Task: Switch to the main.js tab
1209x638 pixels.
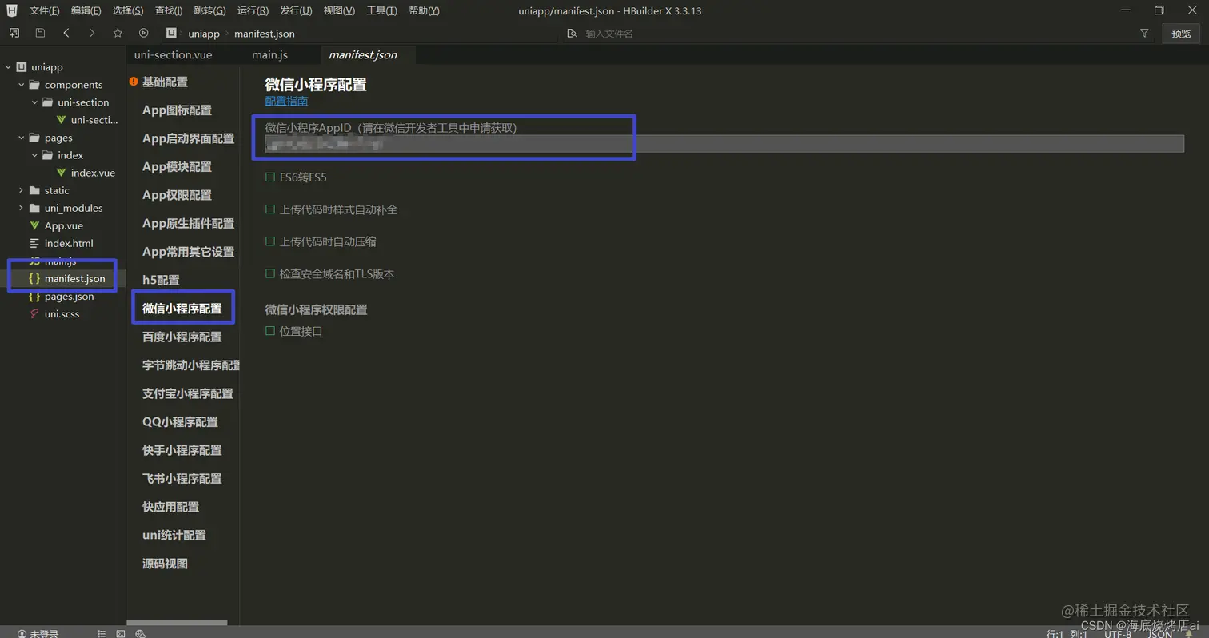Action: [x=269, y=54]
